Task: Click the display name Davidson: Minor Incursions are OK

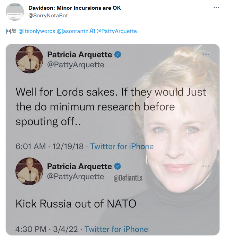Action: point(75,8)
